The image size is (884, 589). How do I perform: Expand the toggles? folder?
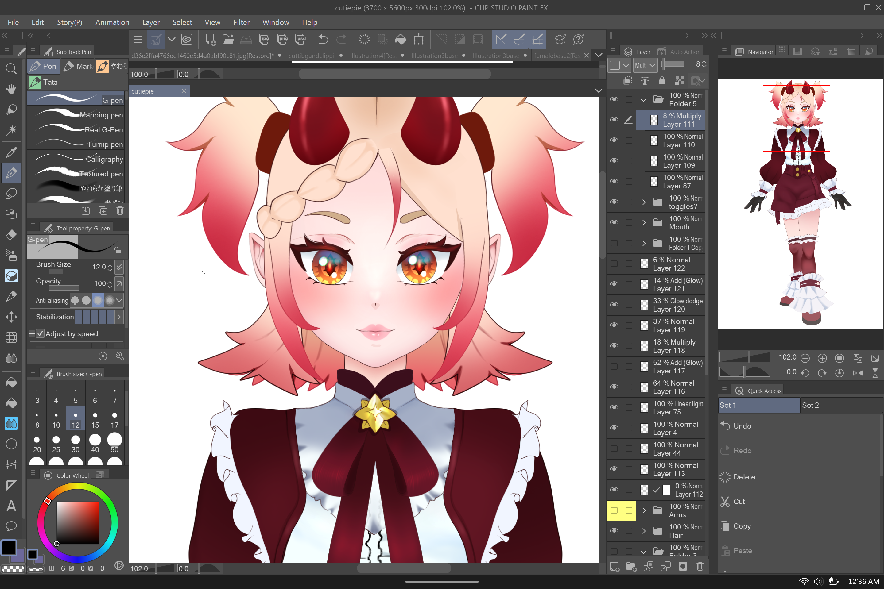pyautogui.click(x=643, y=202)
